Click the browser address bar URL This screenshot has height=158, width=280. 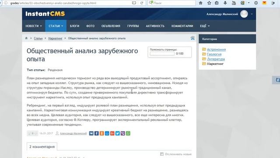pyautogui.click(x=53, y=3)
